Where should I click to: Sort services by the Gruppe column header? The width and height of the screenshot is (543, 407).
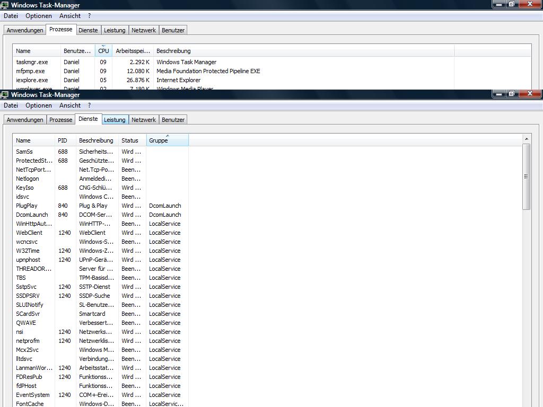pos(168,140)
